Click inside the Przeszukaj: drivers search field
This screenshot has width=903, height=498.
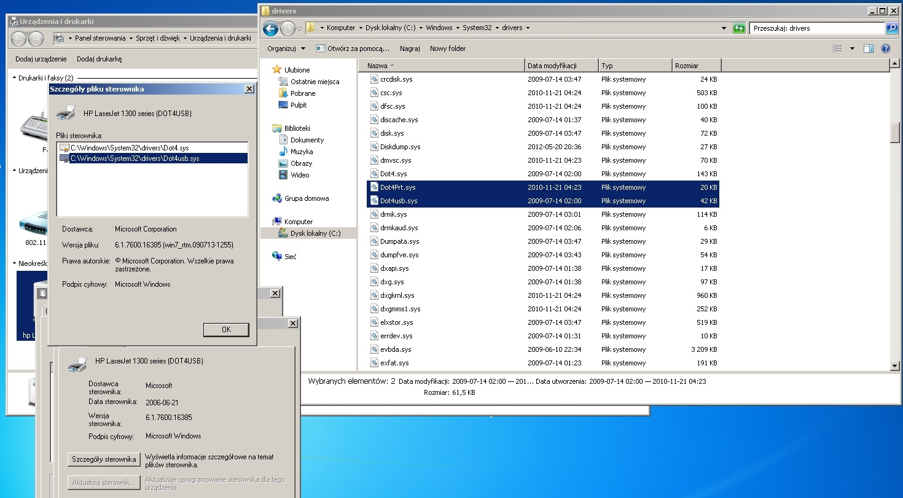point(816,28)
